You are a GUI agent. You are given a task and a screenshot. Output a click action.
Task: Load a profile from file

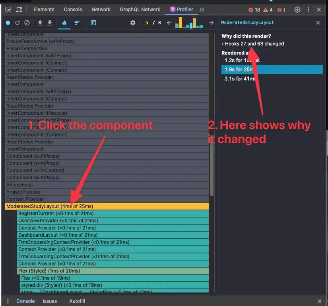click(40, 23)
